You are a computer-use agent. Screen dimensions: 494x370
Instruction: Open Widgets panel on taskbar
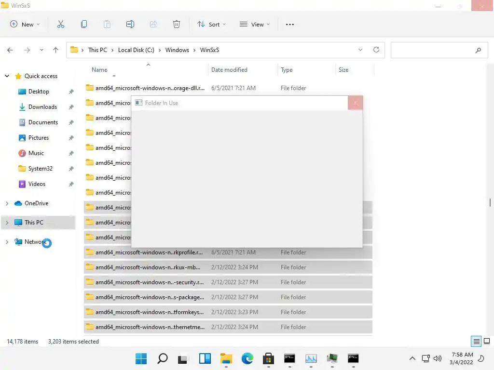click(205, 358)
